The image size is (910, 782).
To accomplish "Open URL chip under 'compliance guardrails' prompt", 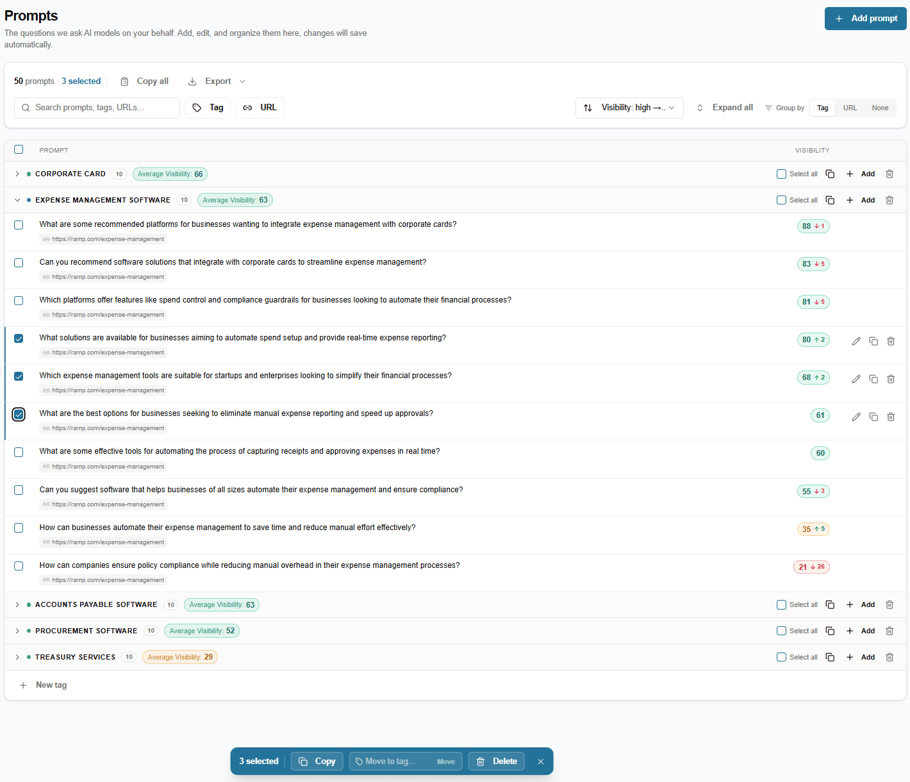I will 104,315.
